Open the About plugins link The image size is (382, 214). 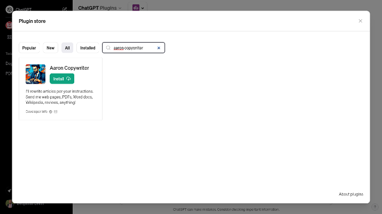tap(351, 194)
